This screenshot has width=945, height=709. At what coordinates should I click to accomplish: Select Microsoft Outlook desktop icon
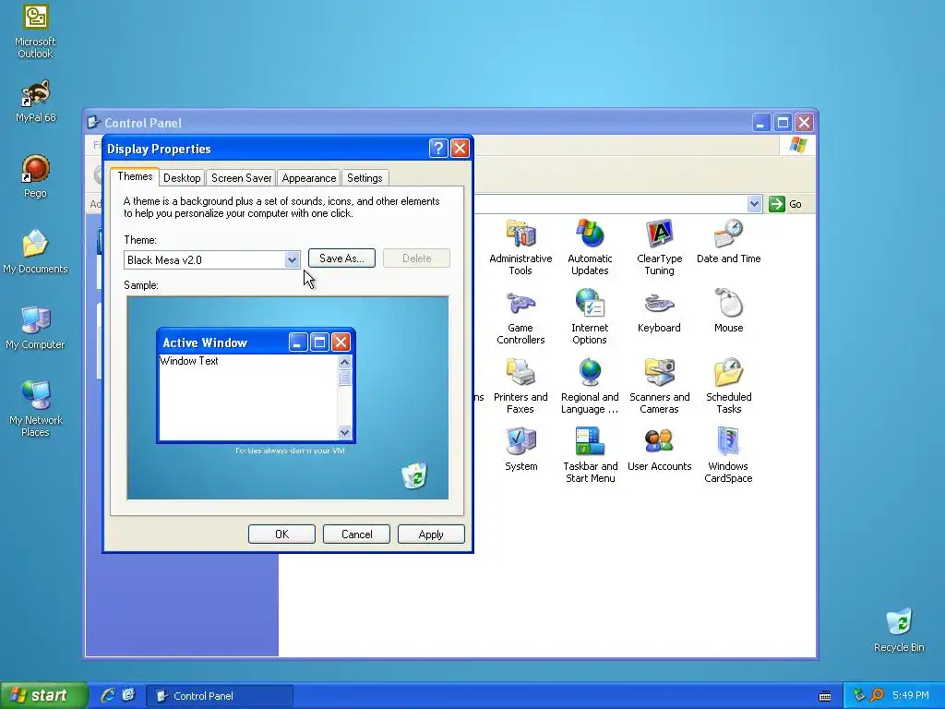click(35, 31)
